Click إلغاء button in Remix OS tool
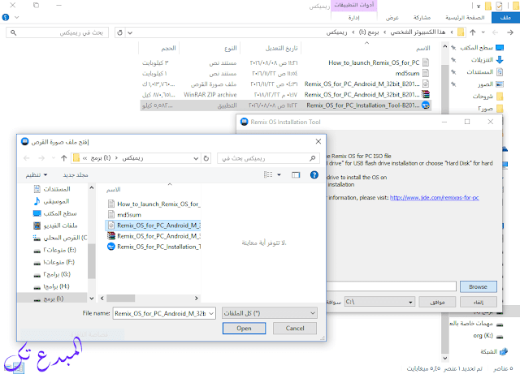The width and height of the screenshot is (520, 374). (x=479, y=302)
